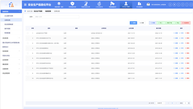Select 操作规程 in the sidebar
The image size is (193, 109).
(x=7, y=28)
